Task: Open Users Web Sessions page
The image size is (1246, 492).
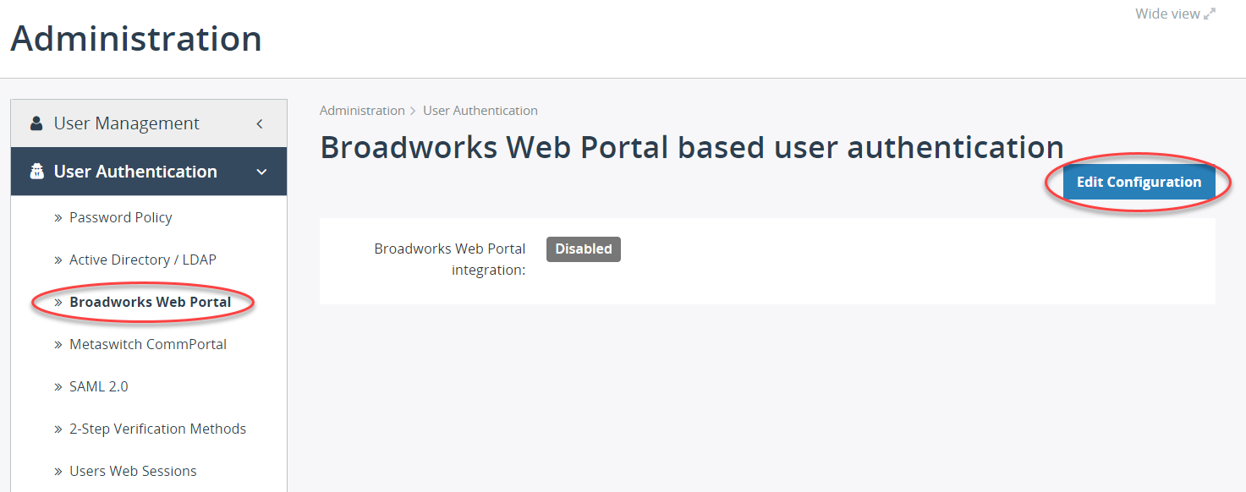Action: point(133,471)
